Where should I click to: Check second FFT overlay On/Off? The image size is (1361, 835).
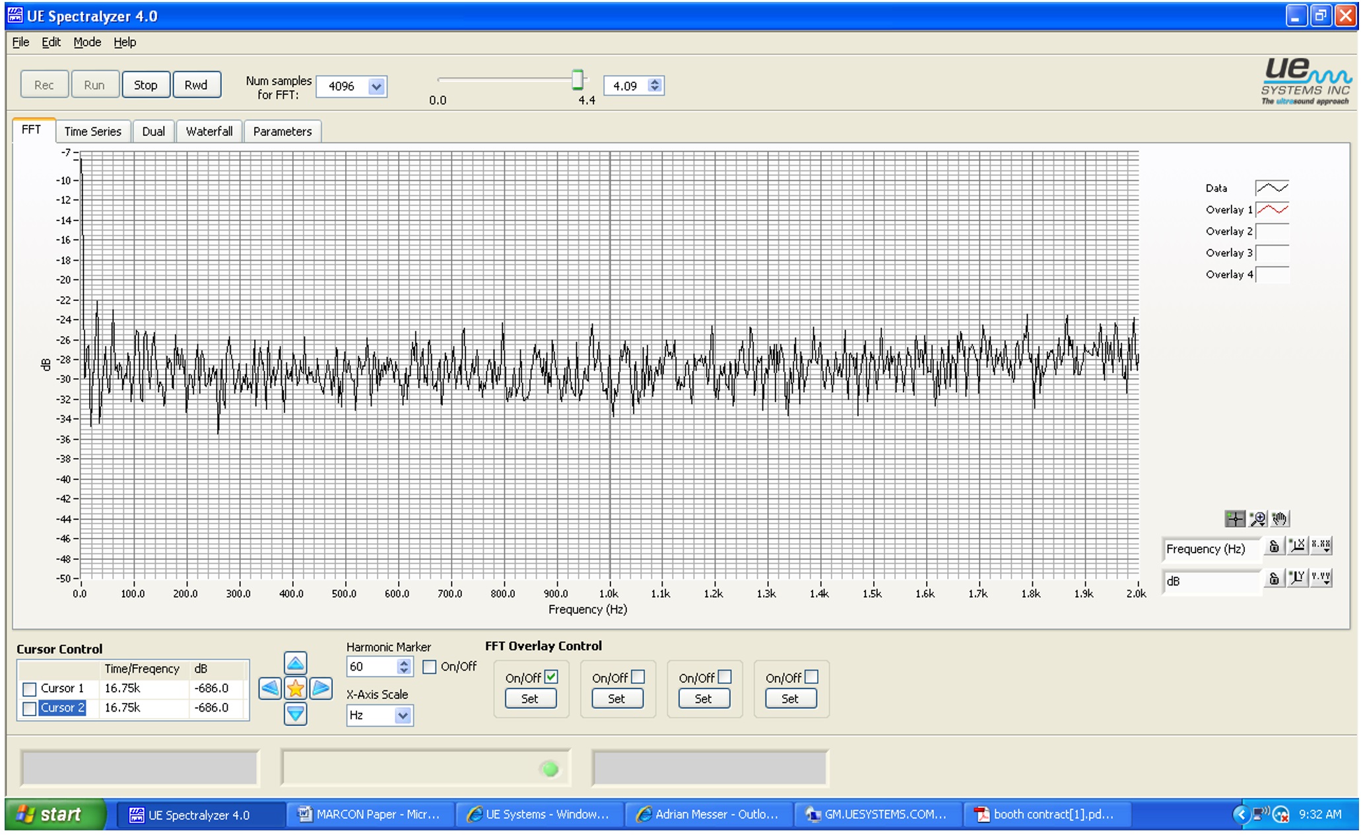click(x=638, y=677)
